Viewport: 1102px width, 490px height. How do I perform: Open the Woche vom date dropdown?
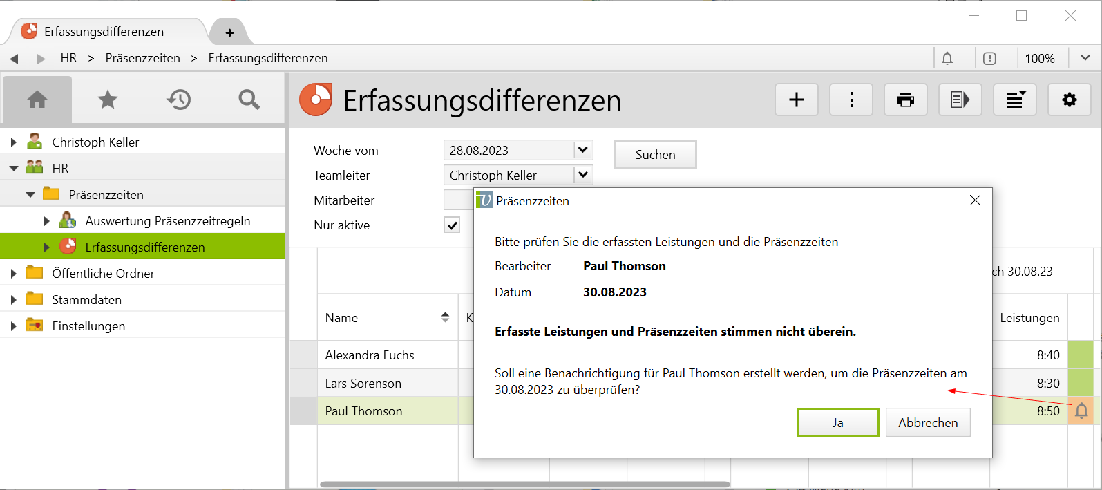[x=583, y=150]
